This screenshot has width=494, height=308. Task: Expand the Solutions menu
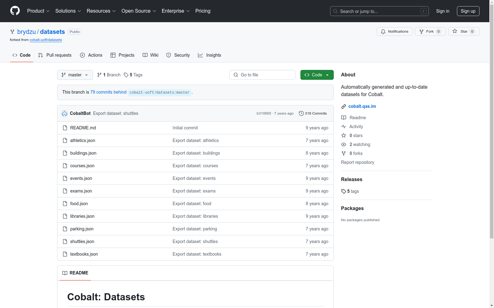68,11
